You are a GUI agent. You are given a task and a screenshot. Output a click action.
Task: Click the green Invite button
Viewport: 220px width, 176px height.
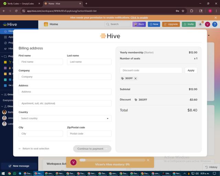pos(189,24)
